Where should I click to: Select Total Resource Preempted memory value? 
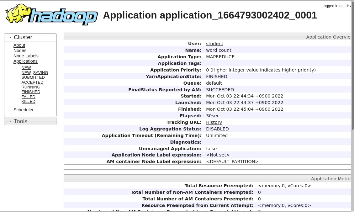point(284,186)
